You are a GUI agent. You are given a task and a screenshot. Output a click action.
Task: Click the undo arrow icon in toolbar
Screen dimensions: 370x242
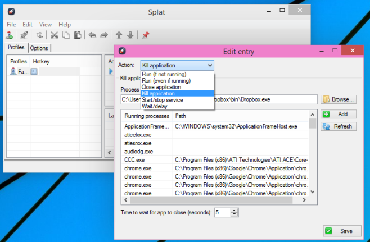coord(92,35)
